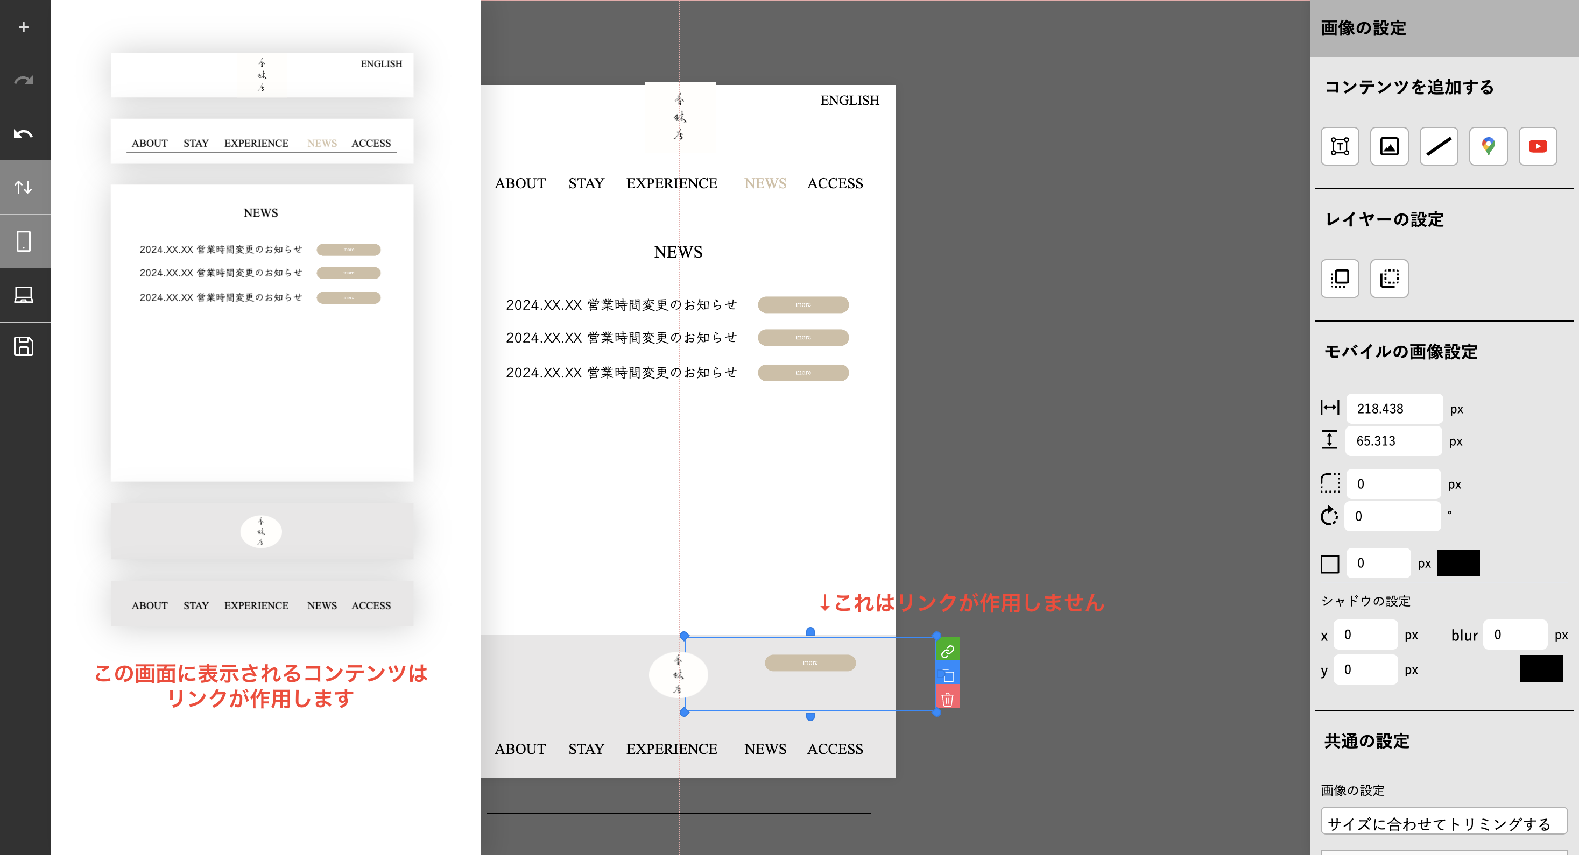Click the first more button in the news list

point(803,304)
